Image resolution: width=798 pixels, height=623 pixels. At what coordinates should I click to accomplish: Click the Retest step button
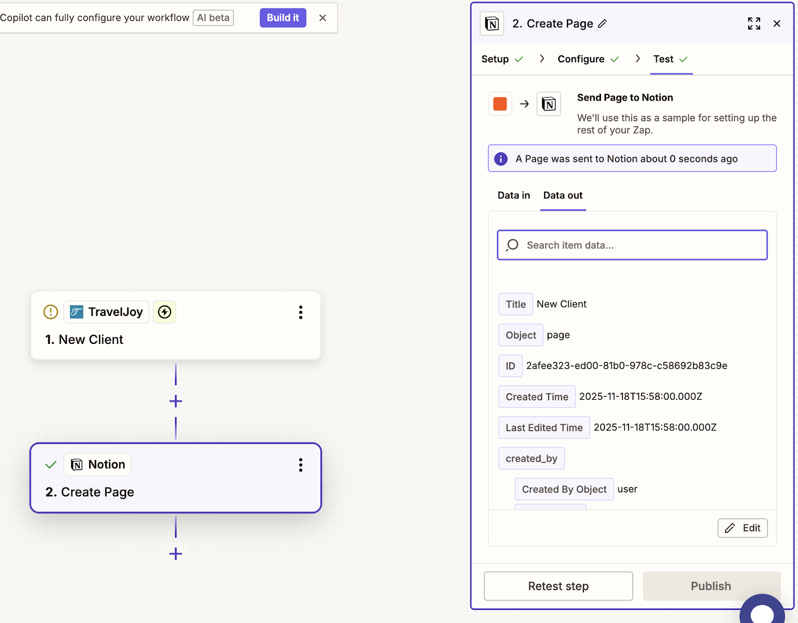[558, 586]
